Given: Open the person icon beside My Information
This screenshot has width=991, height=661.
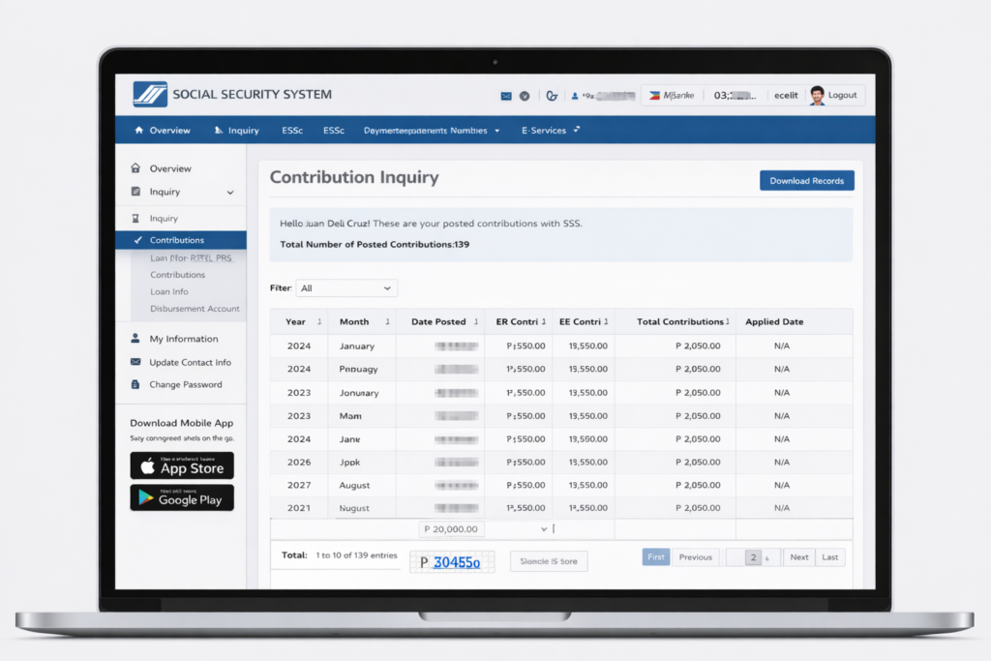Looking at the screenshot, I should tap(135, 338).
